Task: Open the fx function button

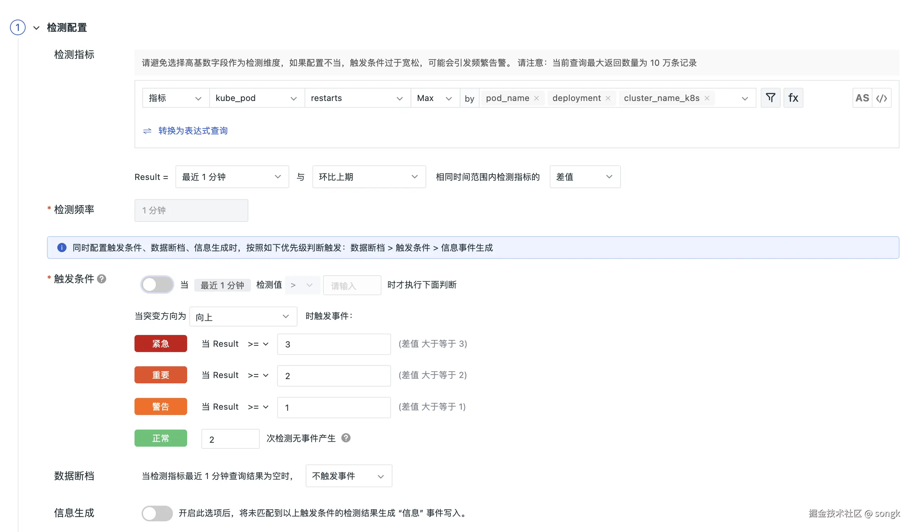Action: tap(793, 98)
